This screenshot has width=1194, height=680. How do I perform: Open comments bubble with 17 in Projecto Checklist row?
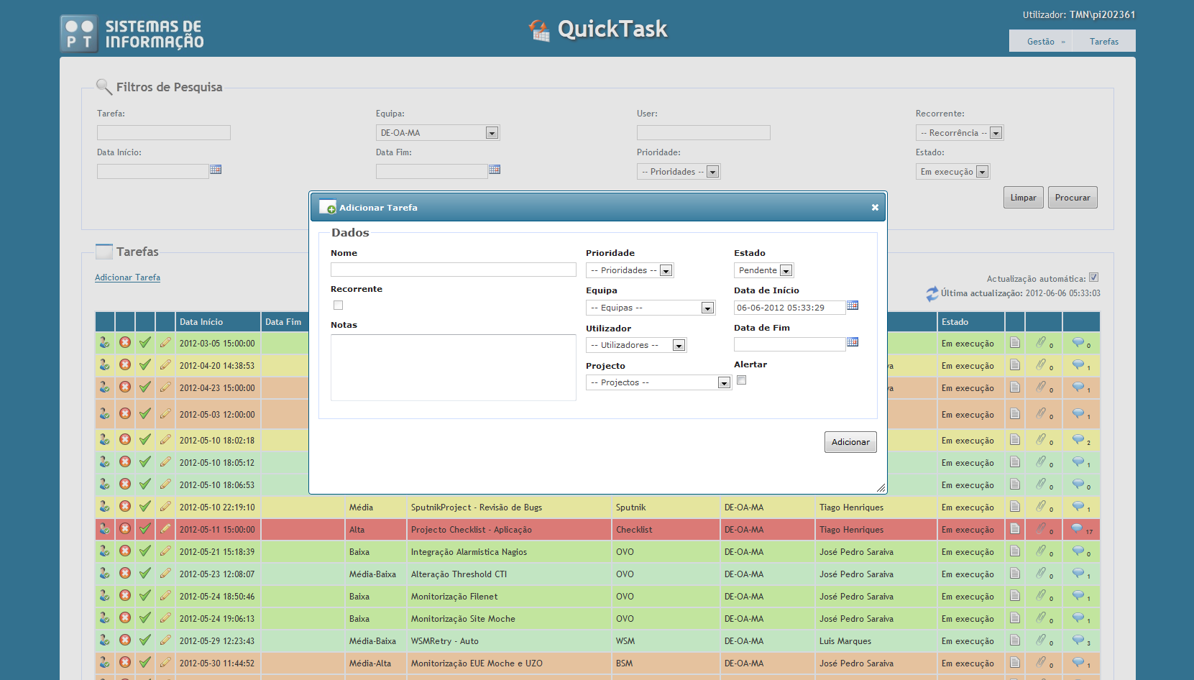point(1078,528)
